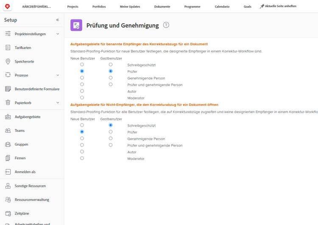Click the Anmelden als icon
Screen dimensions: 318x225
pyautogui.click(x=8, y=172)
